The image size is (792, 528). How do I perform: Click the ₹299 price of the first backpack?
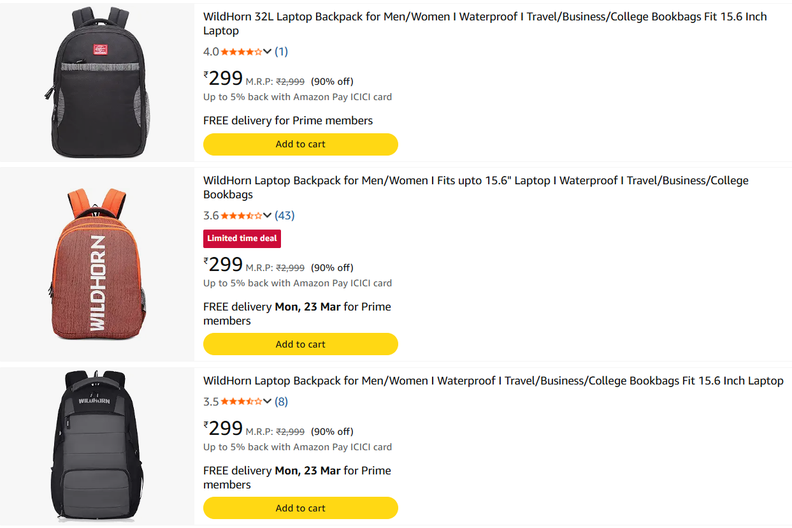[x=224, y=78]
